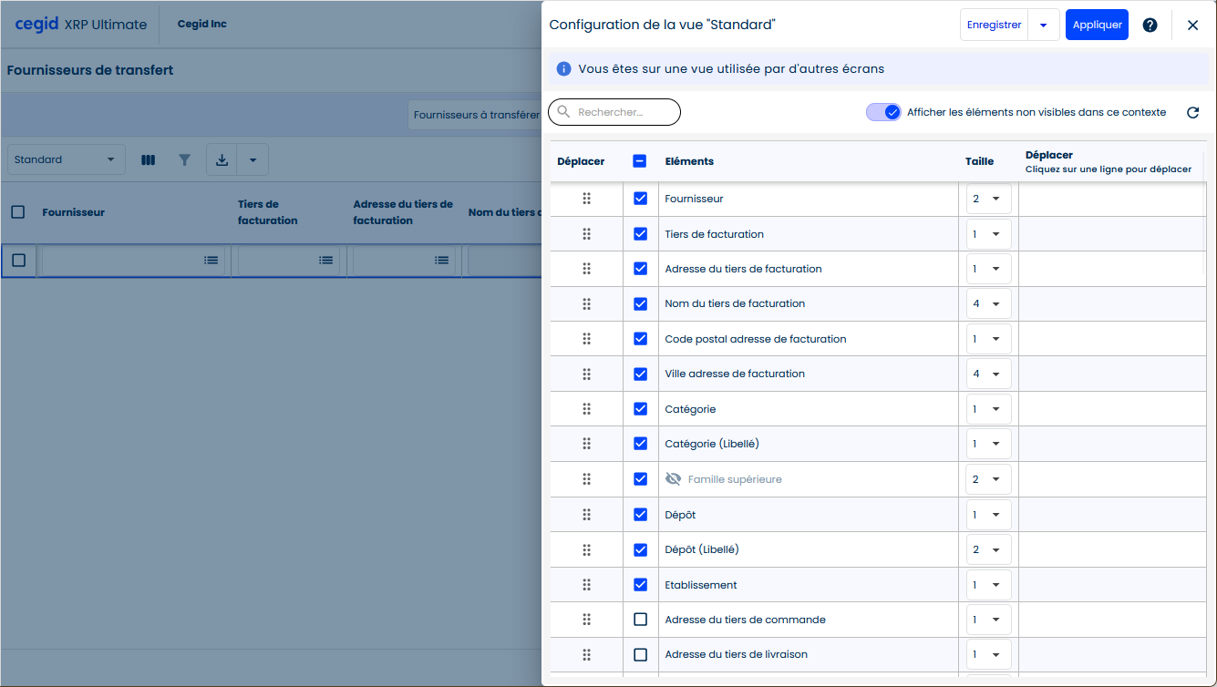This screenshot has width=1217, height=687.
Task: Click the Fournisseur column header
Action: [x=74, y=212]
